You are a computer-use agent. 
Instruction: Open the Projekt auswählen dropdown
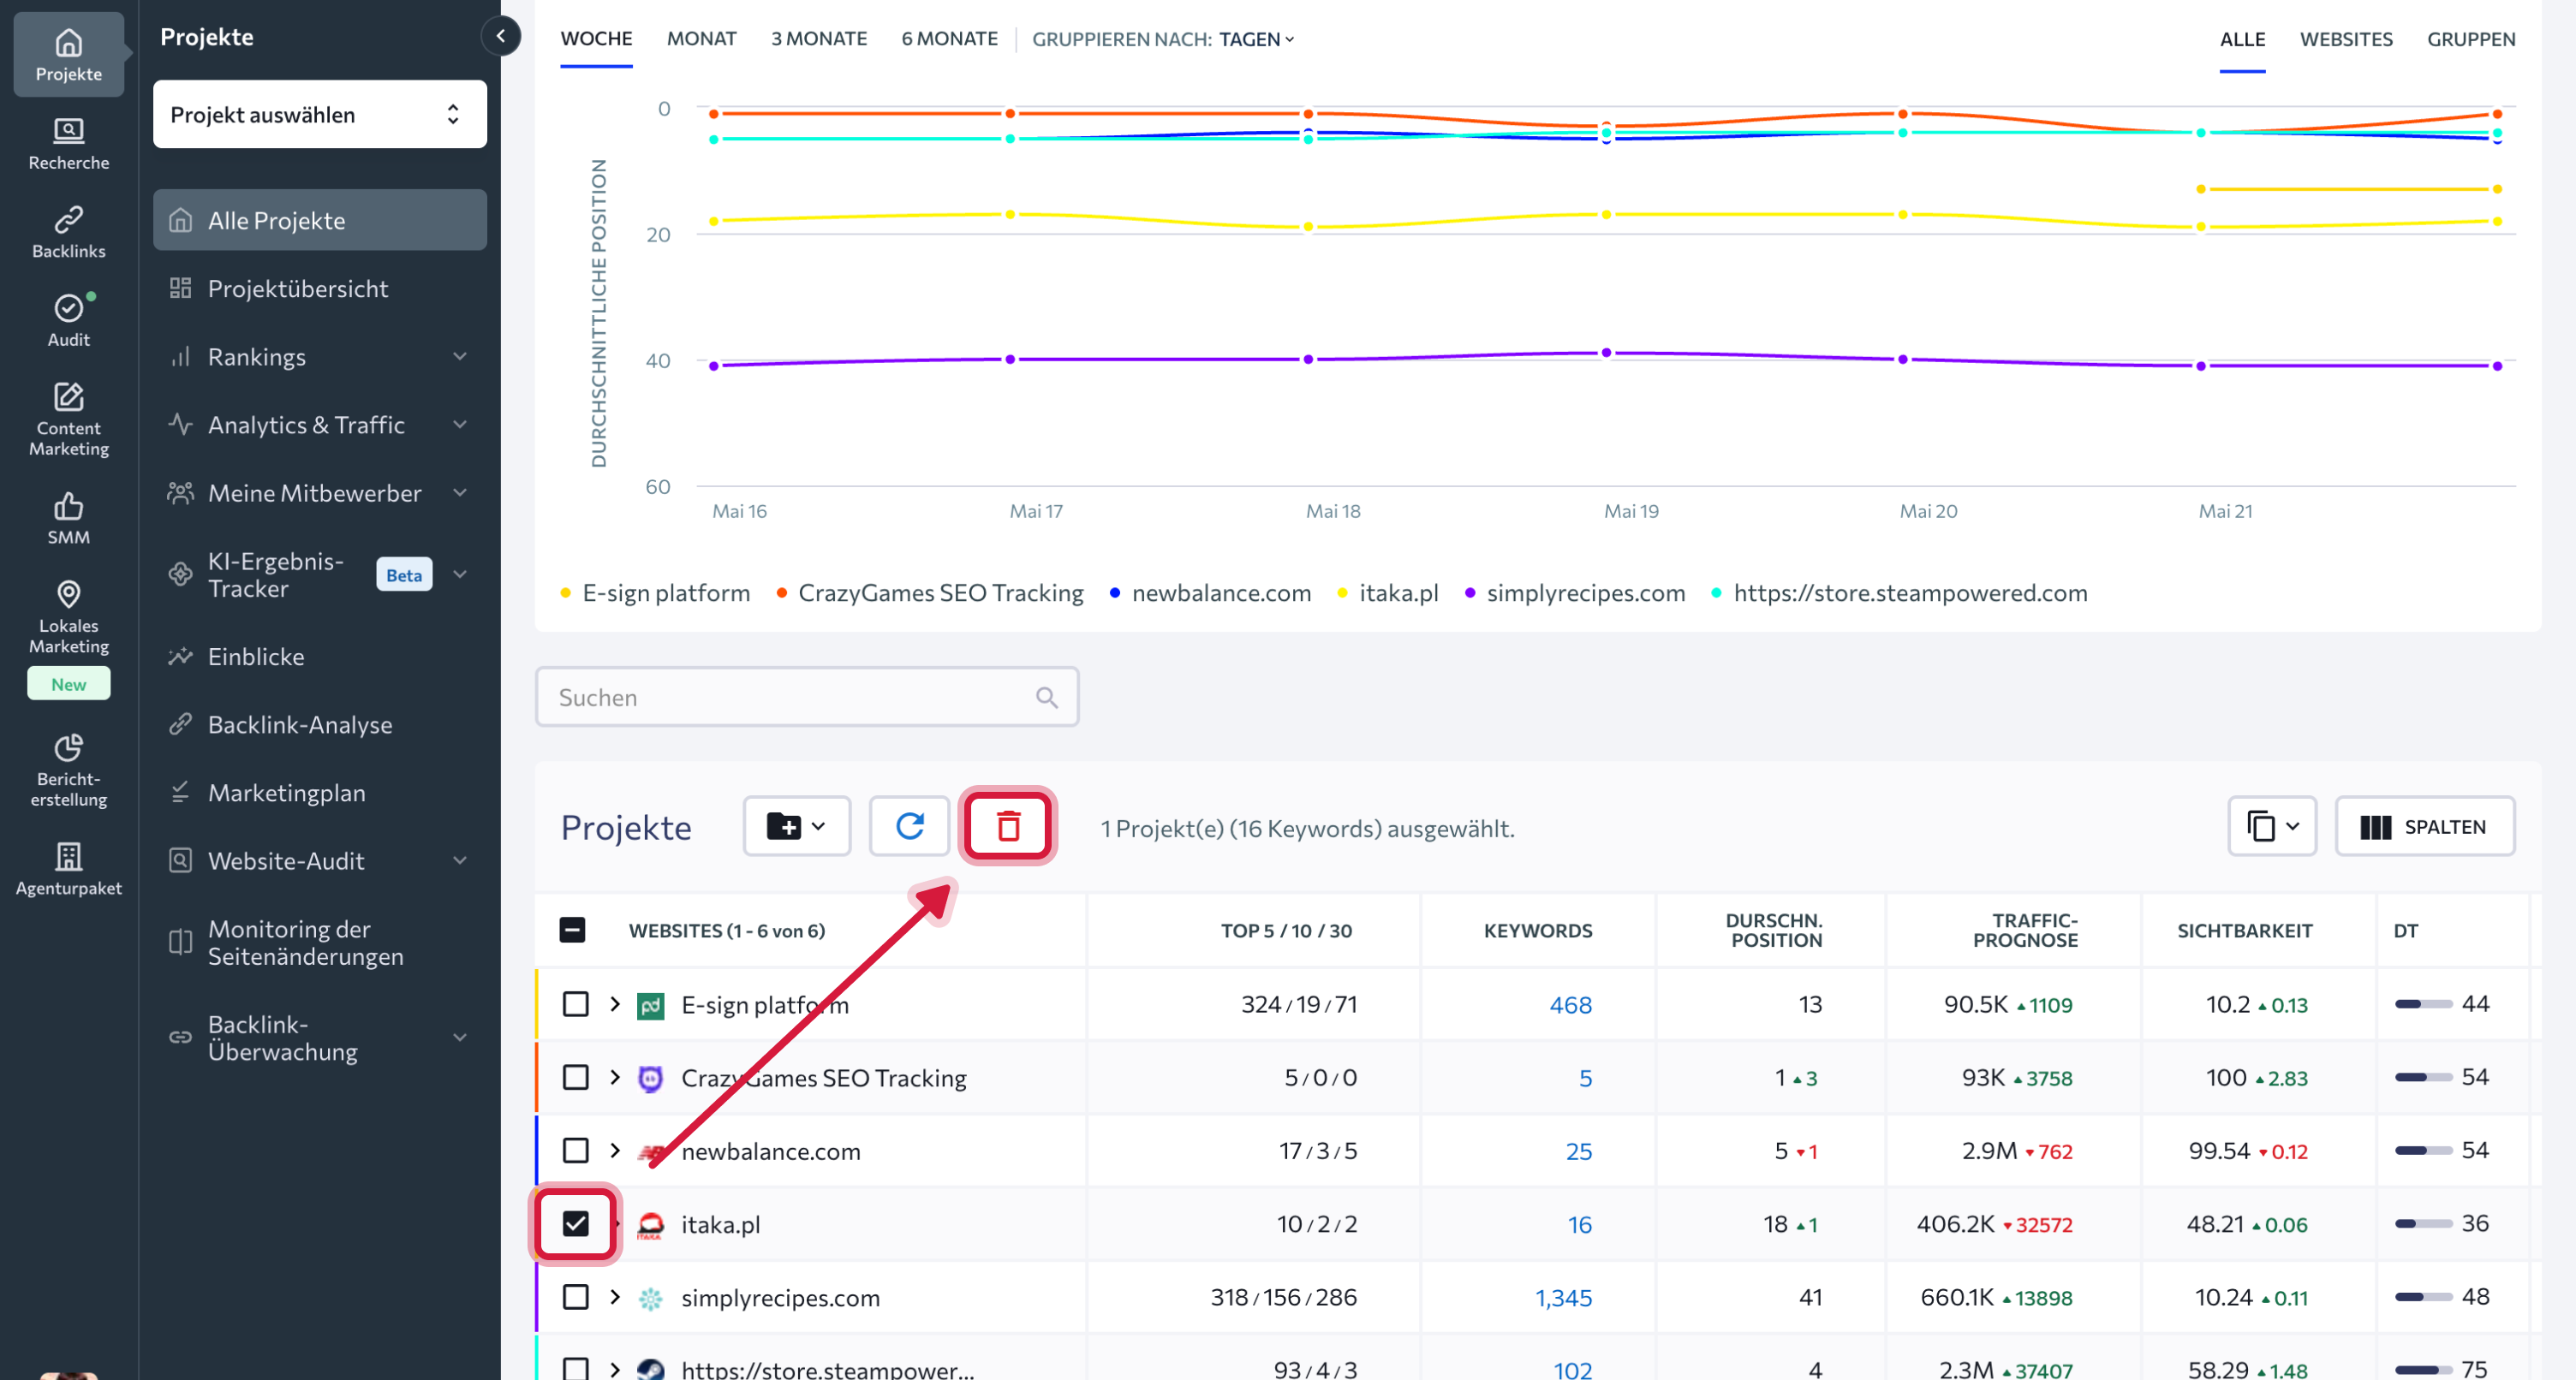(319, 114)
